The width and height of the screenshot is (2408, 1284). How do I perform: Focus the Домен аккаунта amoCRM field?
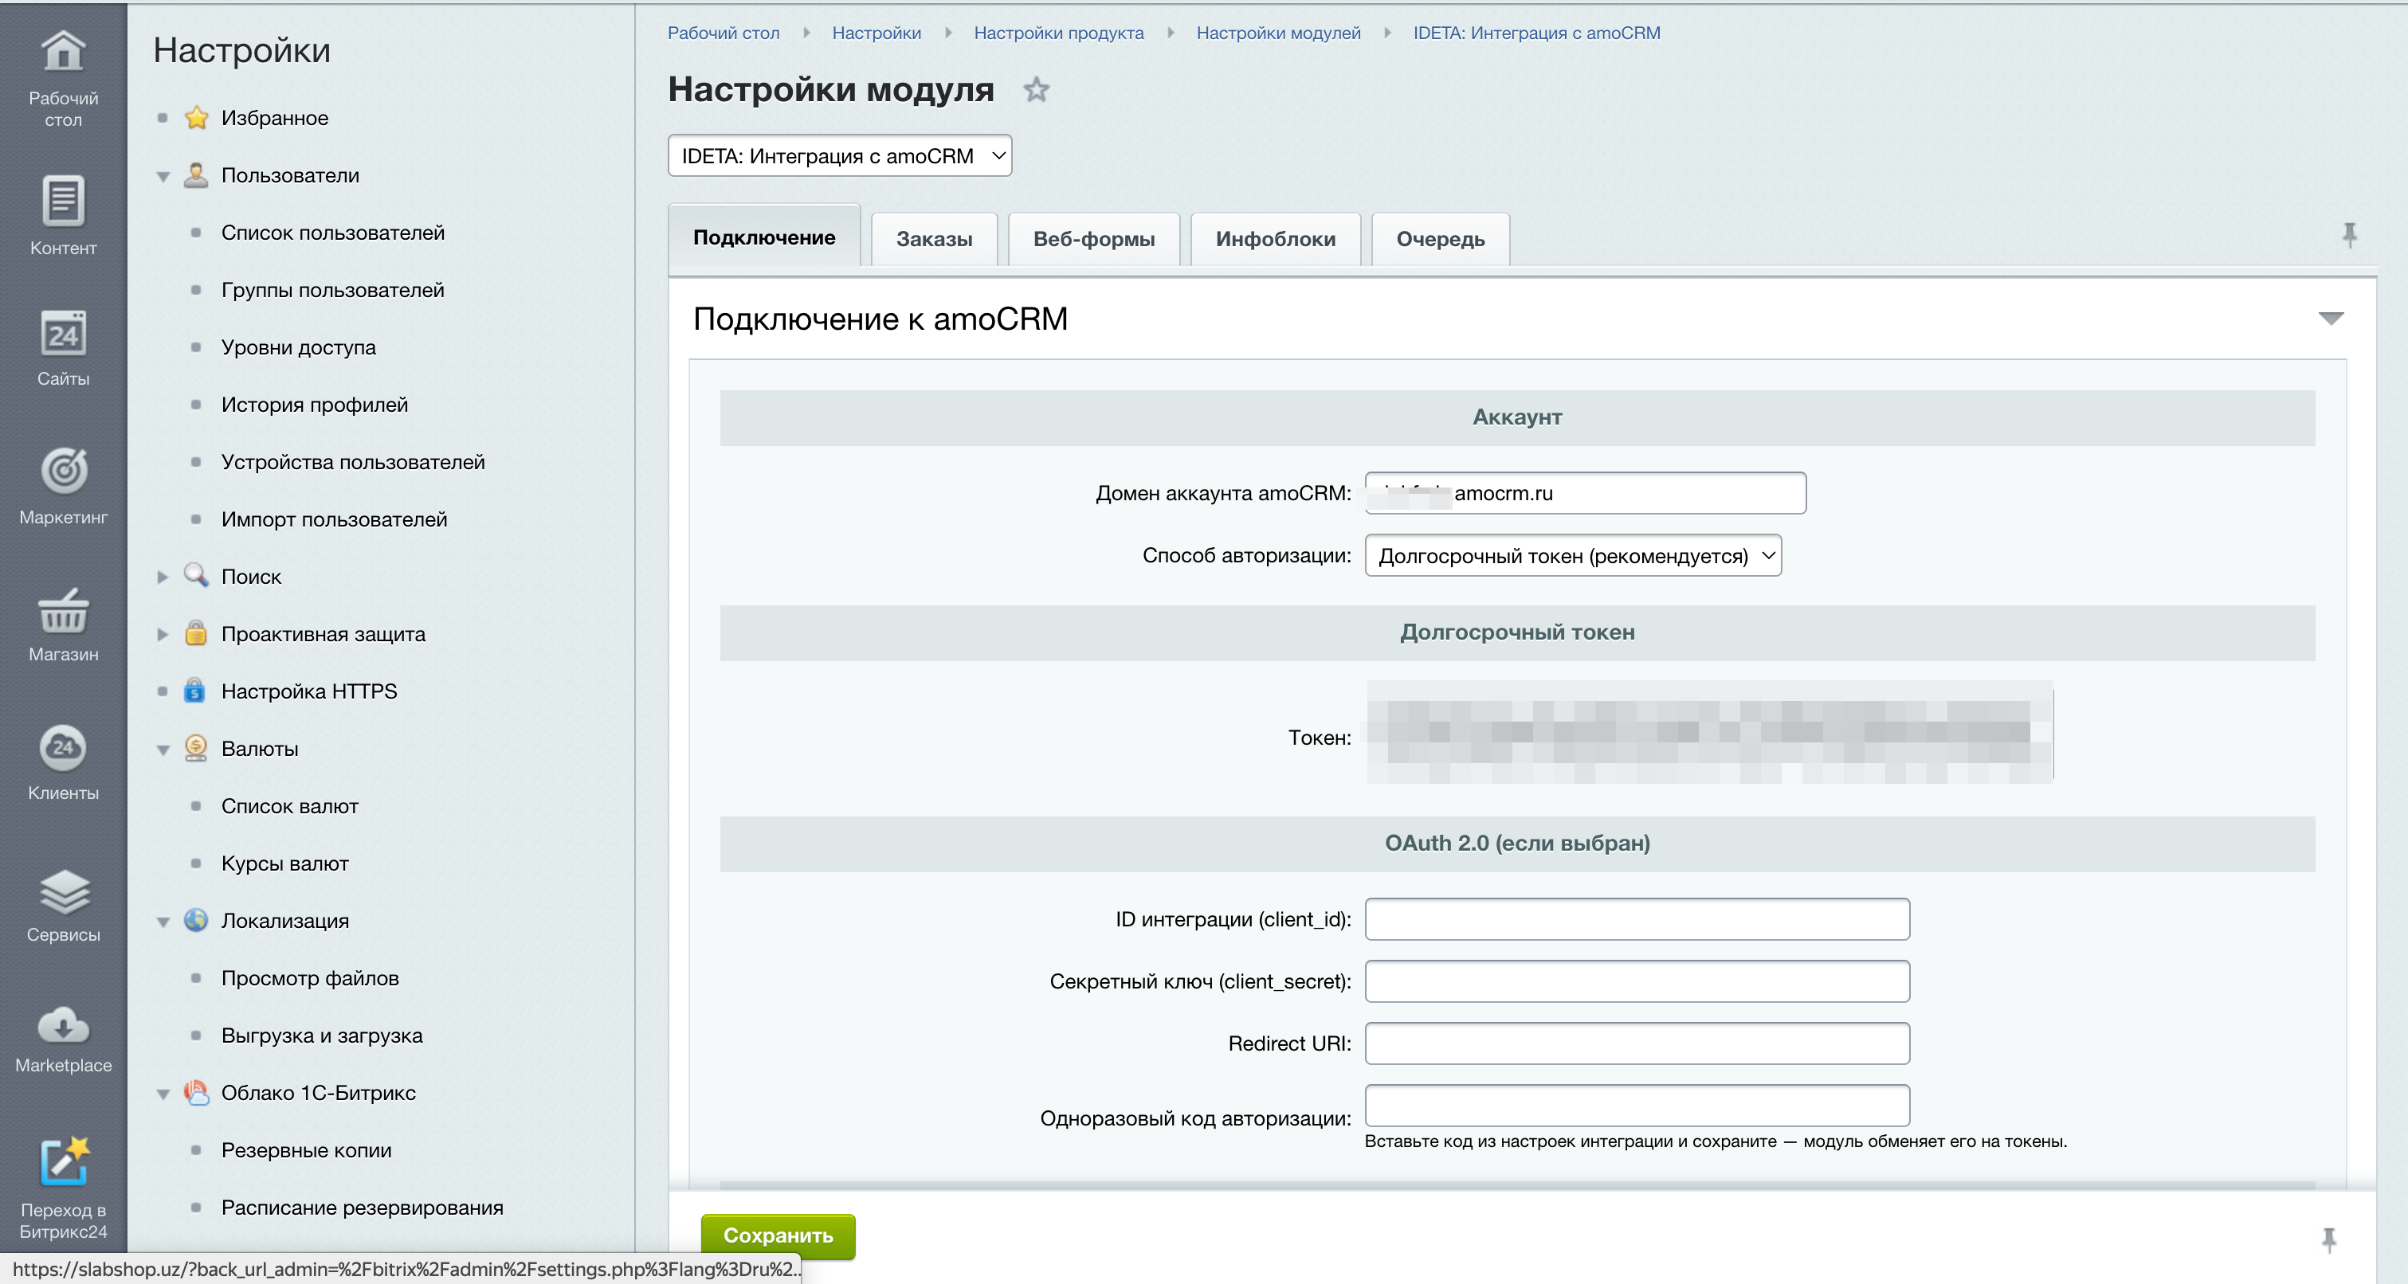(1584, 492)
